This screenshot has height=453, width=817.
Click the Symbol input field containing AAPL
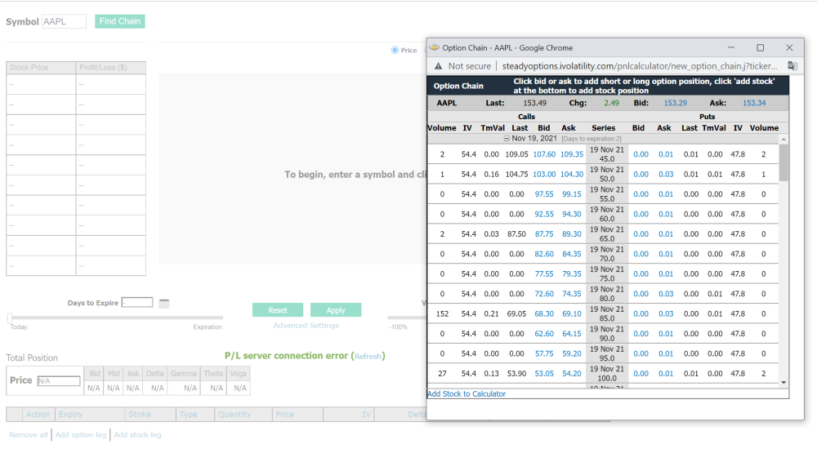tap(64, 21)
